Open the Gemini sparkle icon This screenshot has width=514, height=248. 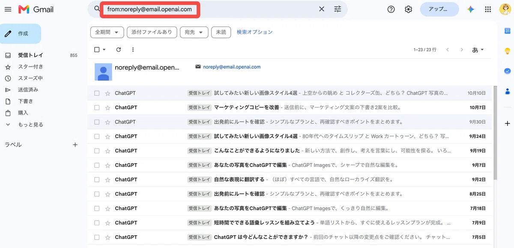tap(471, 9)
